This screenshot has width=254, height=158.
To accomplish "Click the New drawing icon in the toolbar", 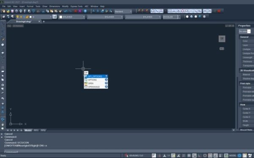I will point(4,11).
